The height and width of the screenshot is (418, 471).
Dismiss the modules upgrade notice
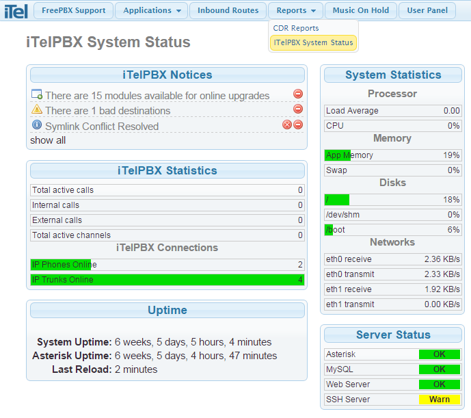298,94
